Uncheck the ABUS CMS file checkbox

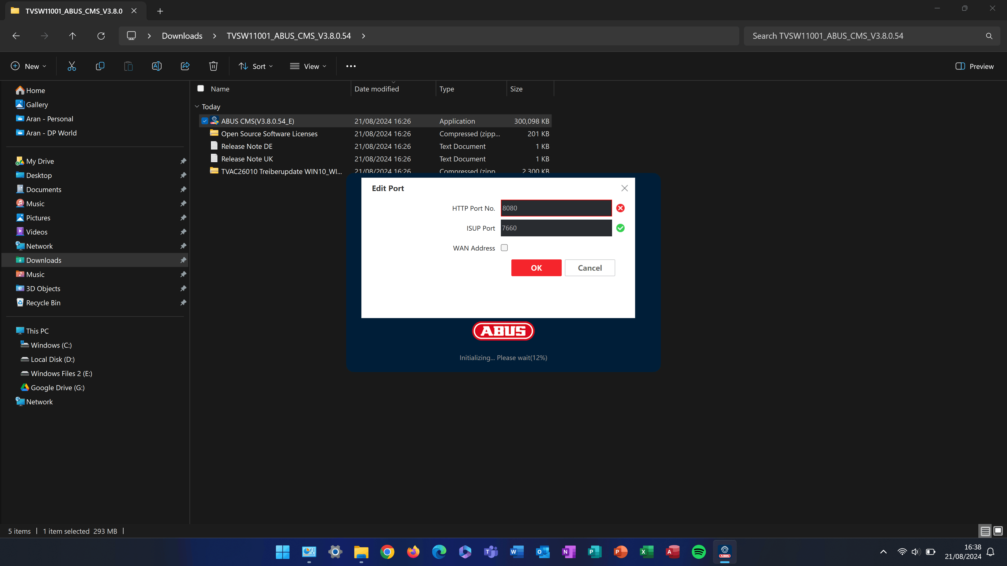click(205, 121)
